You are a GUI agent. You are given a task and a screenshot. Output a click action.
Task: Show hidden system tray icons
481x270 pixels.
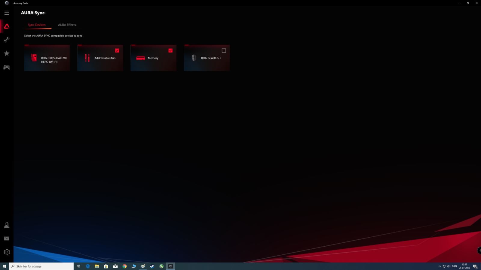[440, 266]
